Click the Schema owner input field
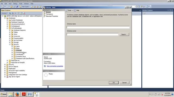Image resolution: width=174 pixels, height=97 pixels. [x=92, y=34]
